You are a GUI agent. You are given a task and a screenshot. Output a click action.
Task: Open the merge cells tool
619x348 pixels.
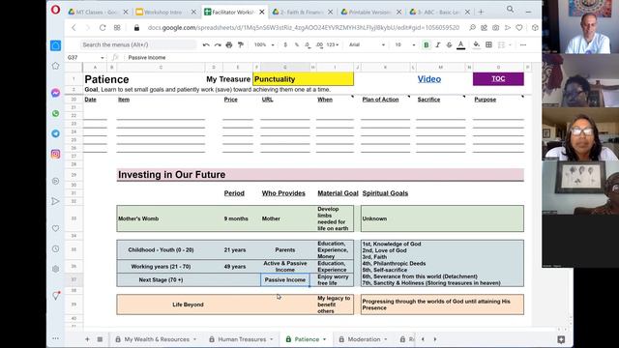click(501, 45)
